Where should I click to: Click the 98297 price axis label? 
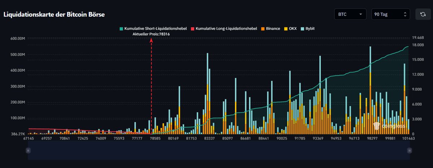[372, 139]
